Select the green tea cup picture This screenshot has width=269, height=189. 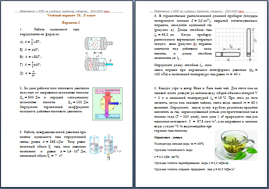tap(236, 145)
